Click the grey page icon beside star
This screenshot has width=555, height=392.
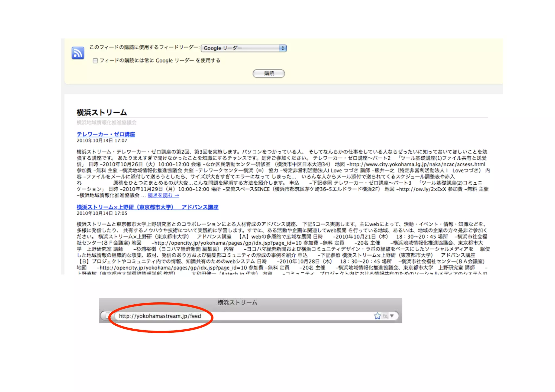pos(385,316)
